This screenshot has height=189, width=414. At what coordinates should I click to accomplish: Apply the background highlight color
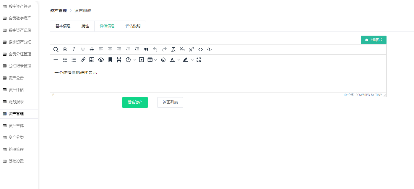tap(186, 60)
